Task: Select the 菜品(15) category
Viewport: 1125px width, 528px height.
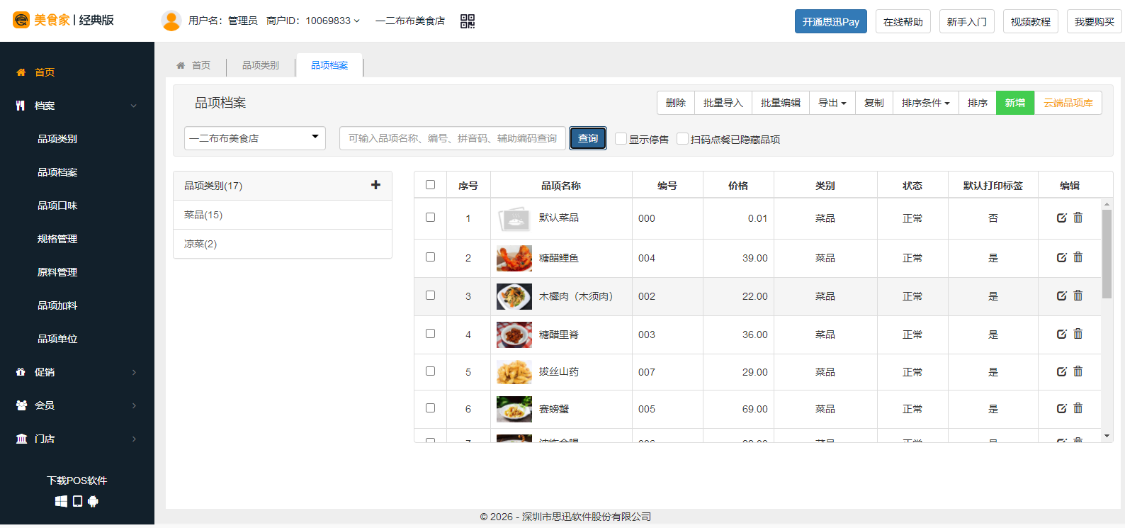Action: pos(283,215)
